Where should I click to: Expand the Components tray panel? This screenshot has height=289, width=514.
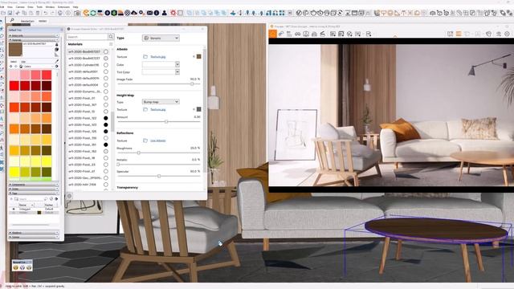pos(34,185)
